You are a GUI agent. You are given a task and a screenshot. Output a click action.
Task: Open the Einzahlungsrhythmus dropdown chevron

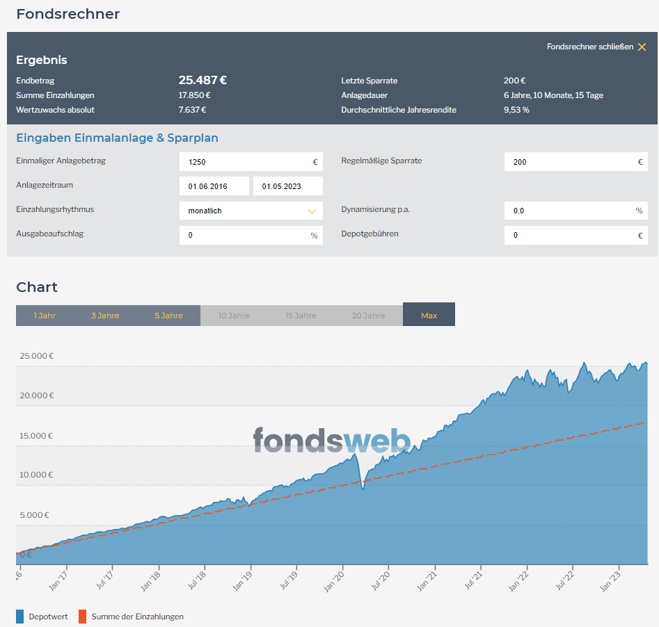(x=312, y=211)
